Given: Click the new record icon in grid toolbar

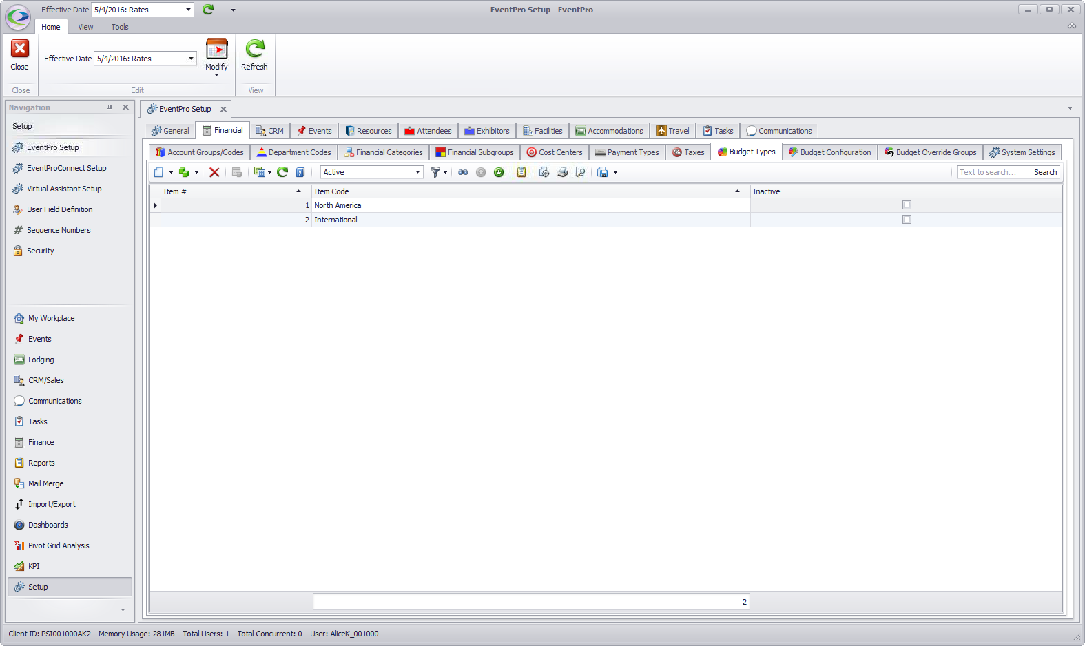Looking at the screenshot, I should click(159, 172).
